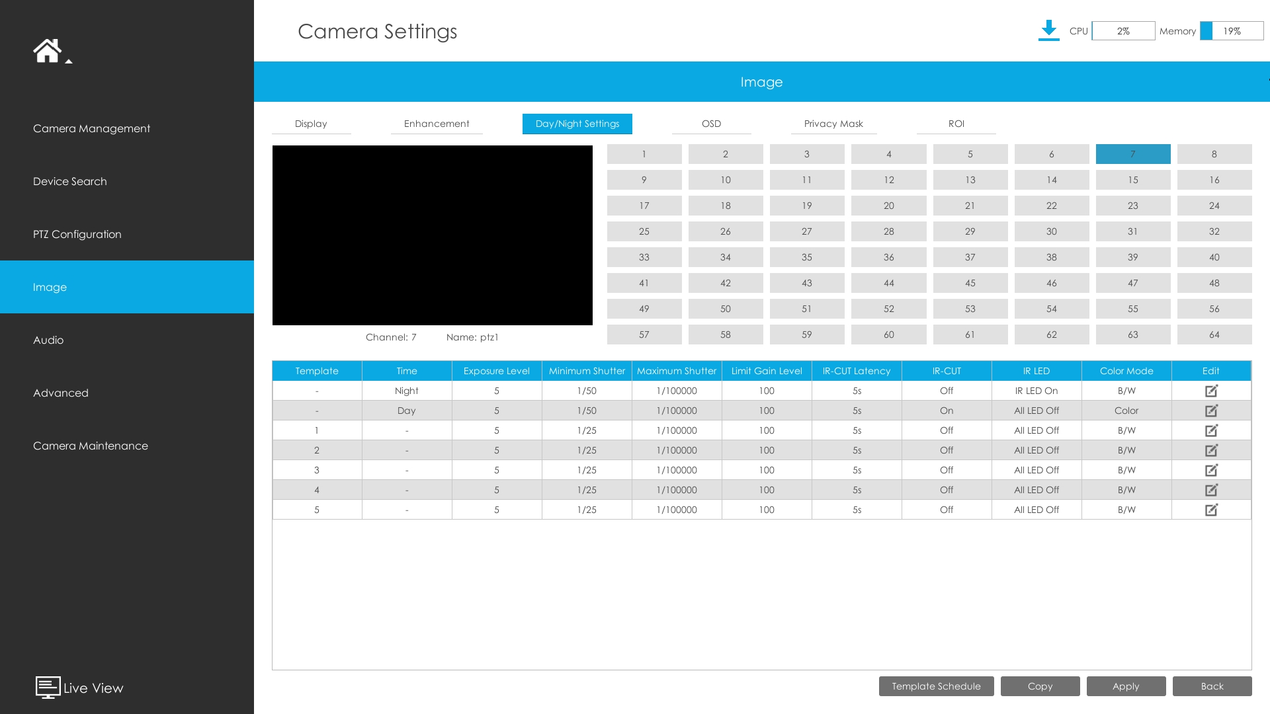The image size is (1270, 714).
Task: Click the download arrow icon near CPU
Action: (x=1048, y=30)
